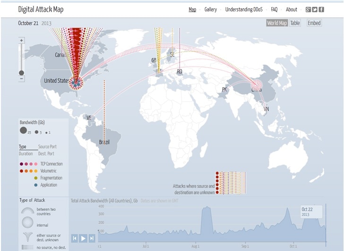Switch to the Table view
Viewport: 344px width, 251px height.
coord(295,23)
